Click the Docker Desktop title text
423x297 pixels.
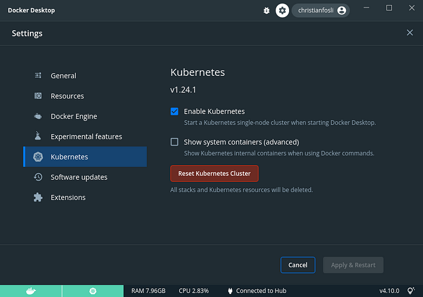(x=31, y=10)
